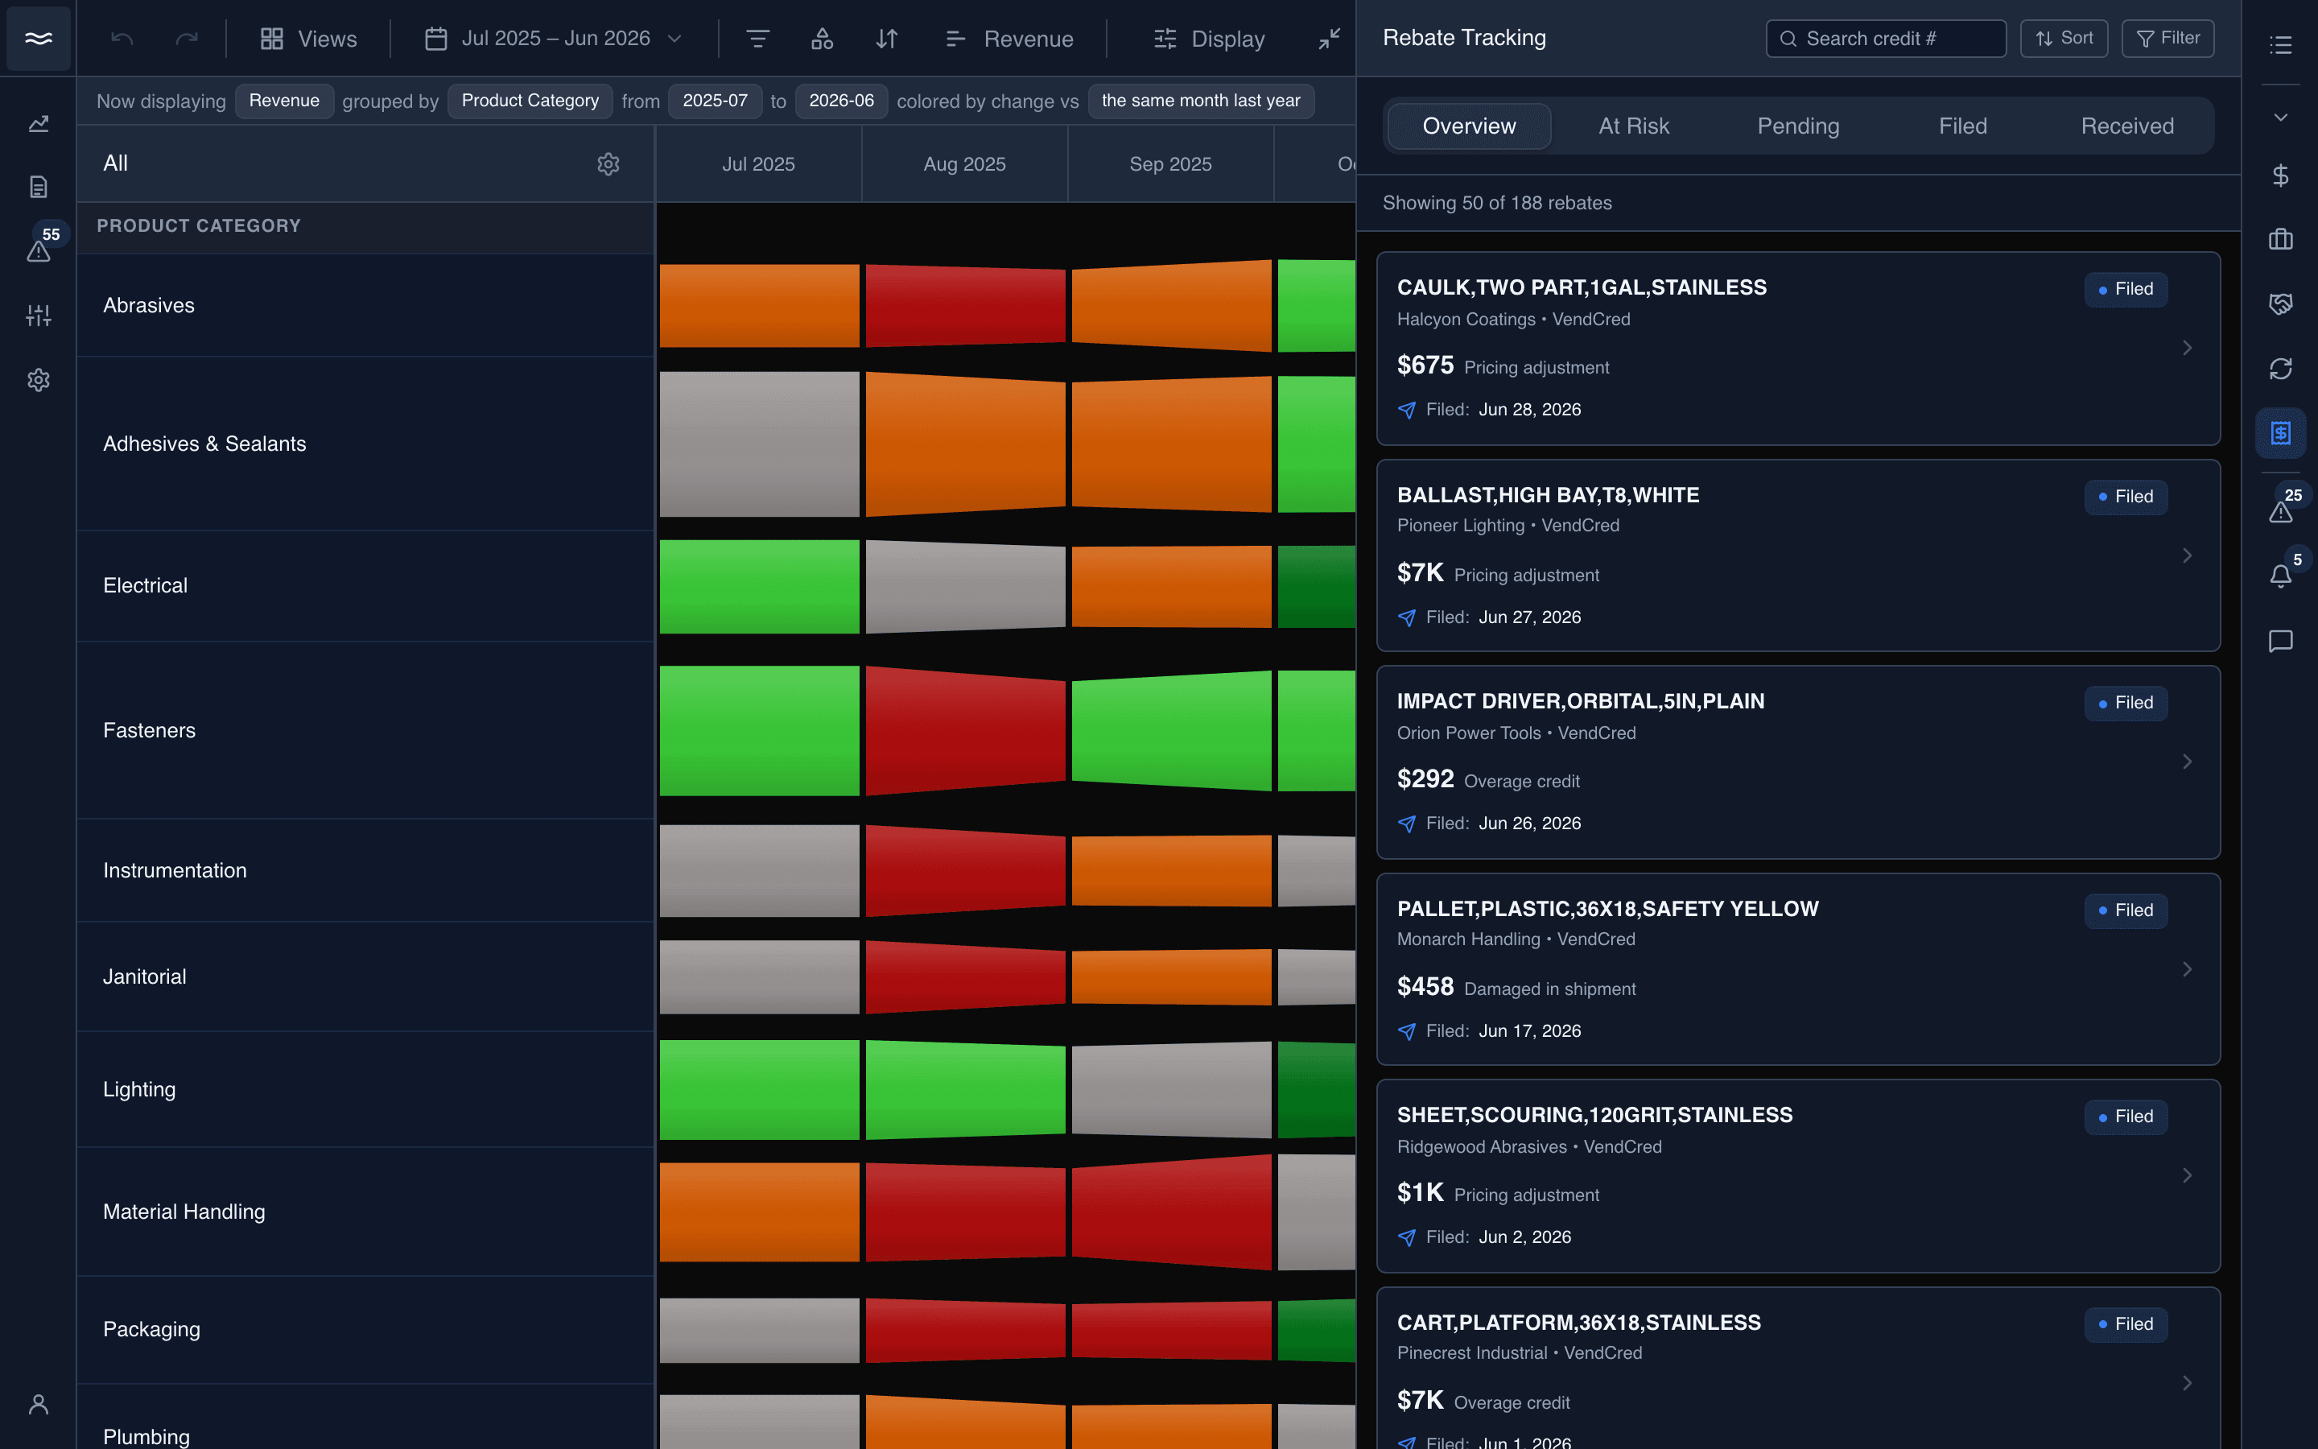Open the SHEET,SCOURING,120GRIT,STAINLESS rebate card

pyautogui.click(x=1798, y=1176)
